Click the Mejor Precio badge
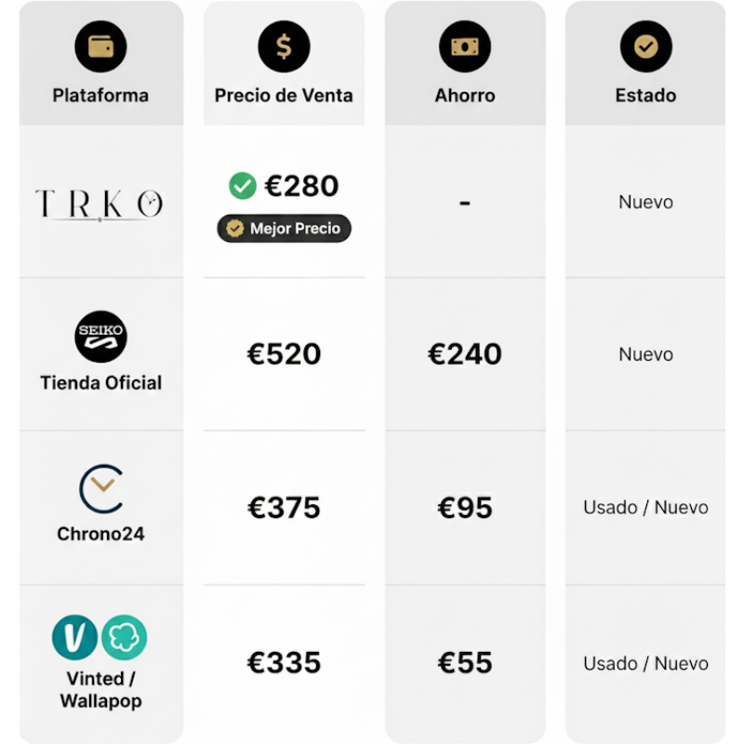Image resolution: width=744 pixels, height=744 pixels. tap(284, 229)
